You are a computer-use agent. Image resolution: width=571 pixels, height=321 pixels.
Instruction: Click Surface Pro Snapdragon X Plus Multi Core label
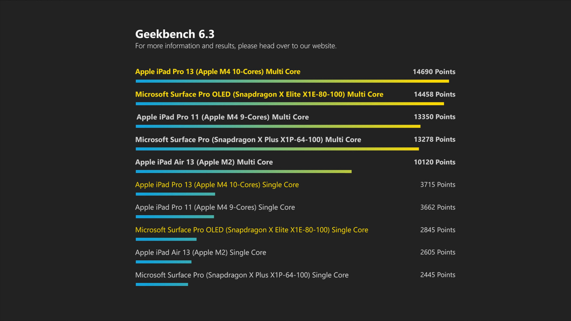coord(248,139)
